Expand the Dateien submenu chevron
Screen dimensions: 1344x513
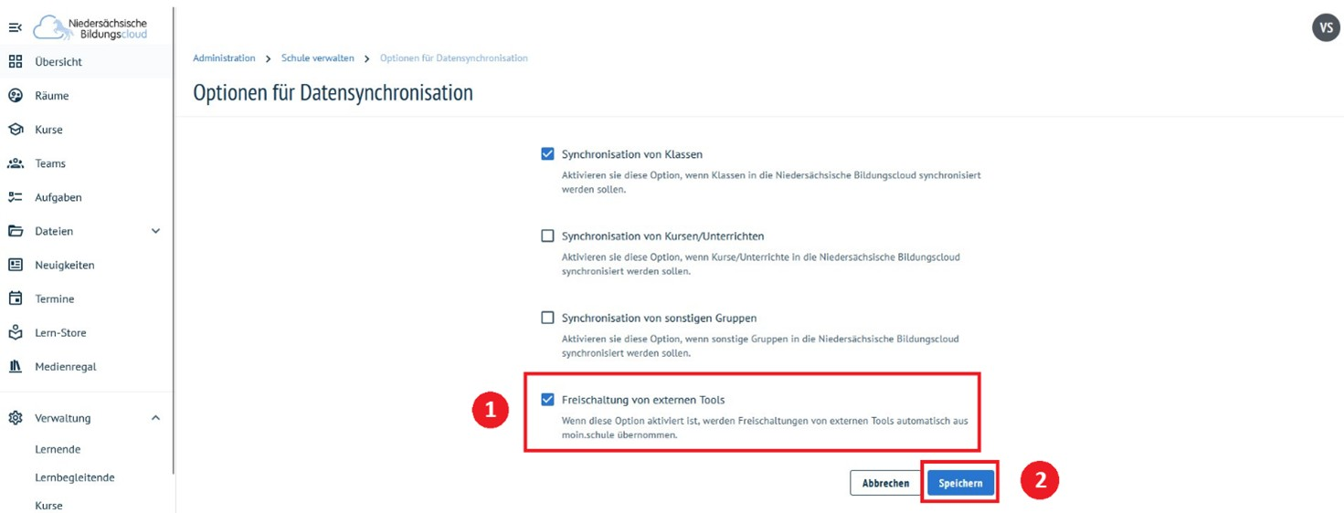155,231
